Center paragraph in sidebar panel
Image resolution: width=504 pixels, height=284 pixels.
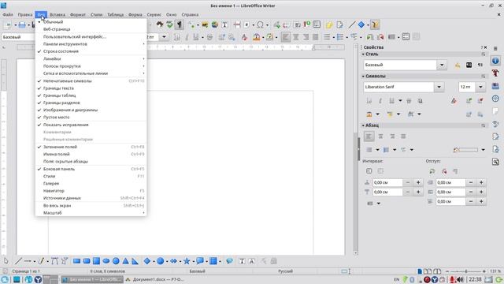click(x=380, y=136)
